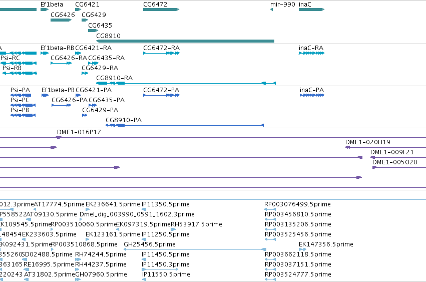This screenshot has width=426, height=282.
Task: Select the CG6472 gene bar
Action: pyautogui.click(x=161, y=10)
